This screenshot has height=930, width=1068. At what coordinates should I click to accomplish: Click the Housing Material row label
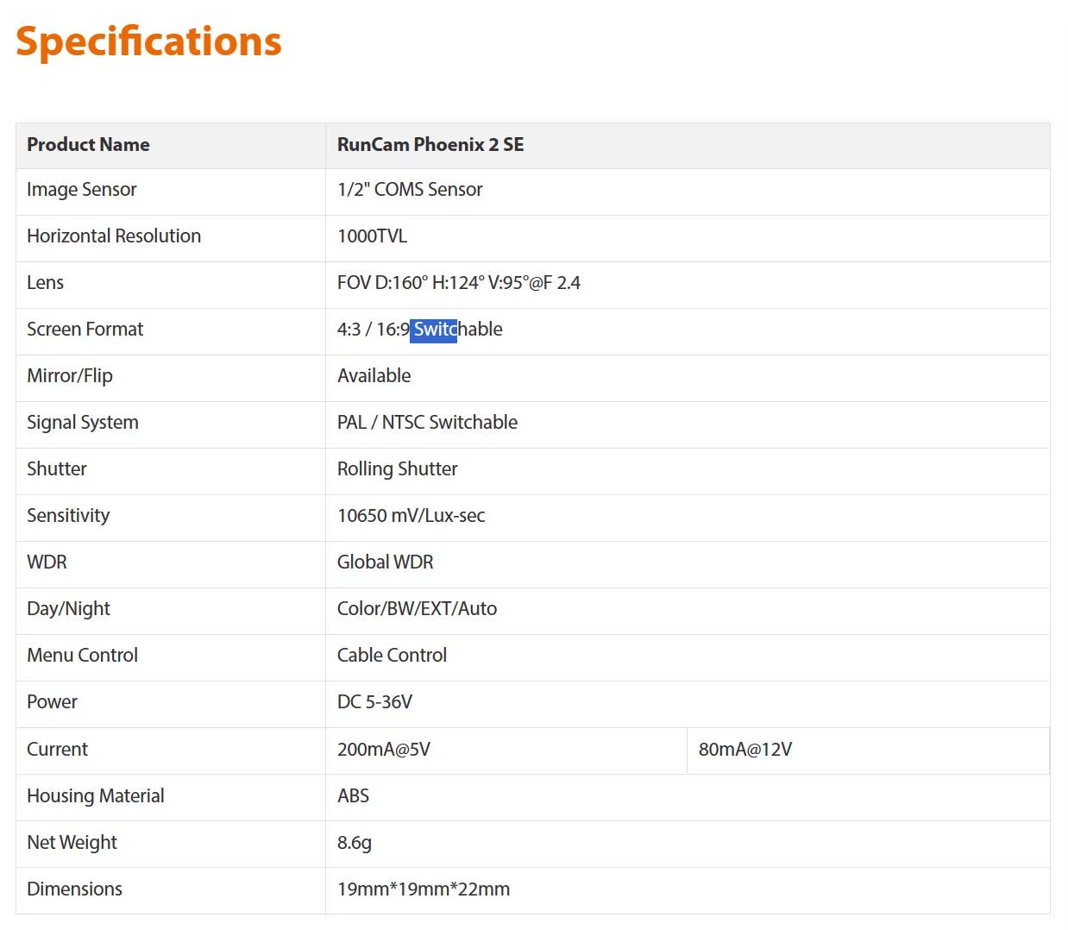click(96, 796)
